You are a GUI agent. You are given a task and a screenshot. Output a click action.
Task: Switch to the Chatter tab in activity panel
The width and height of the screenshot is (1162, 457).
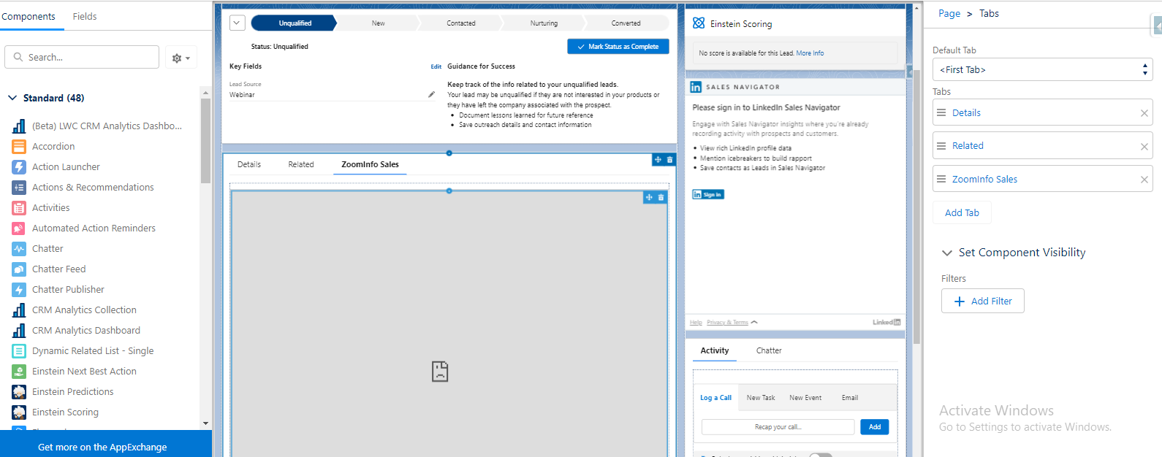[x=769, y=350]
